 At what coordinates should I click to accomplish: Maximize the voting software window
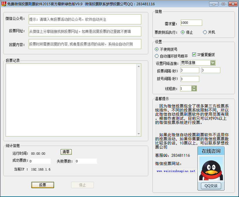(223, 4)
